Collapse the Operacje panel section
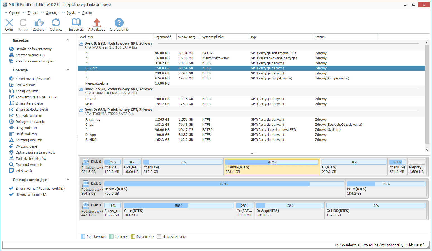This screenshot has width=432, height=251. pos(68,70)
